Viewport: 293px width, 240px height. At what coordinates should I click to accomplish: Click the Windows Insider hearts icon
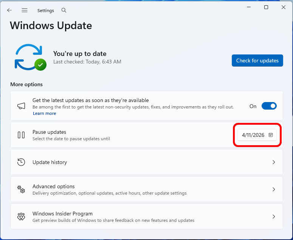(x=21, y=217)
